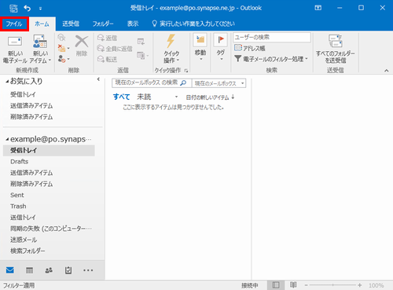Image resolution: width=393 pixels, height=290 pixels.
Task: Switch to Tasks view icon
Action: [68, 270]
